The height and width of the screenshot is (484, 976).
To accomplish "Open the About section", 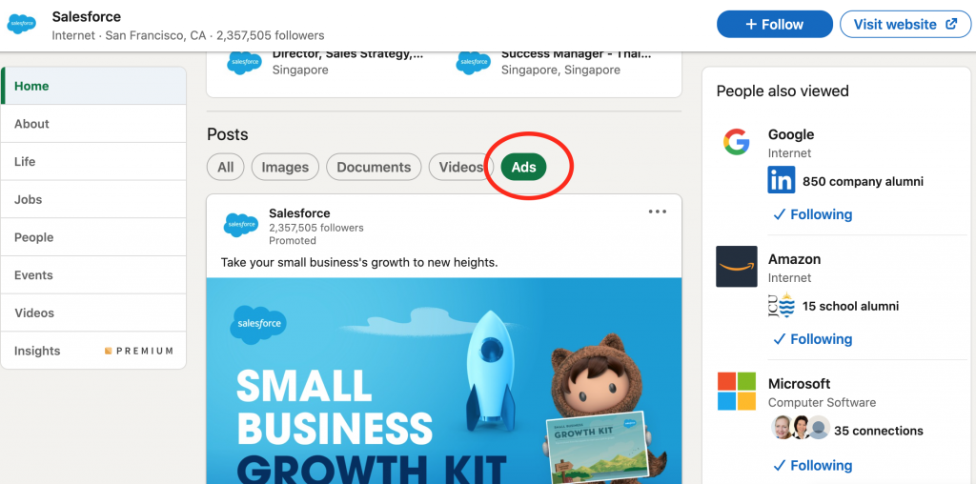I will 93,124.
